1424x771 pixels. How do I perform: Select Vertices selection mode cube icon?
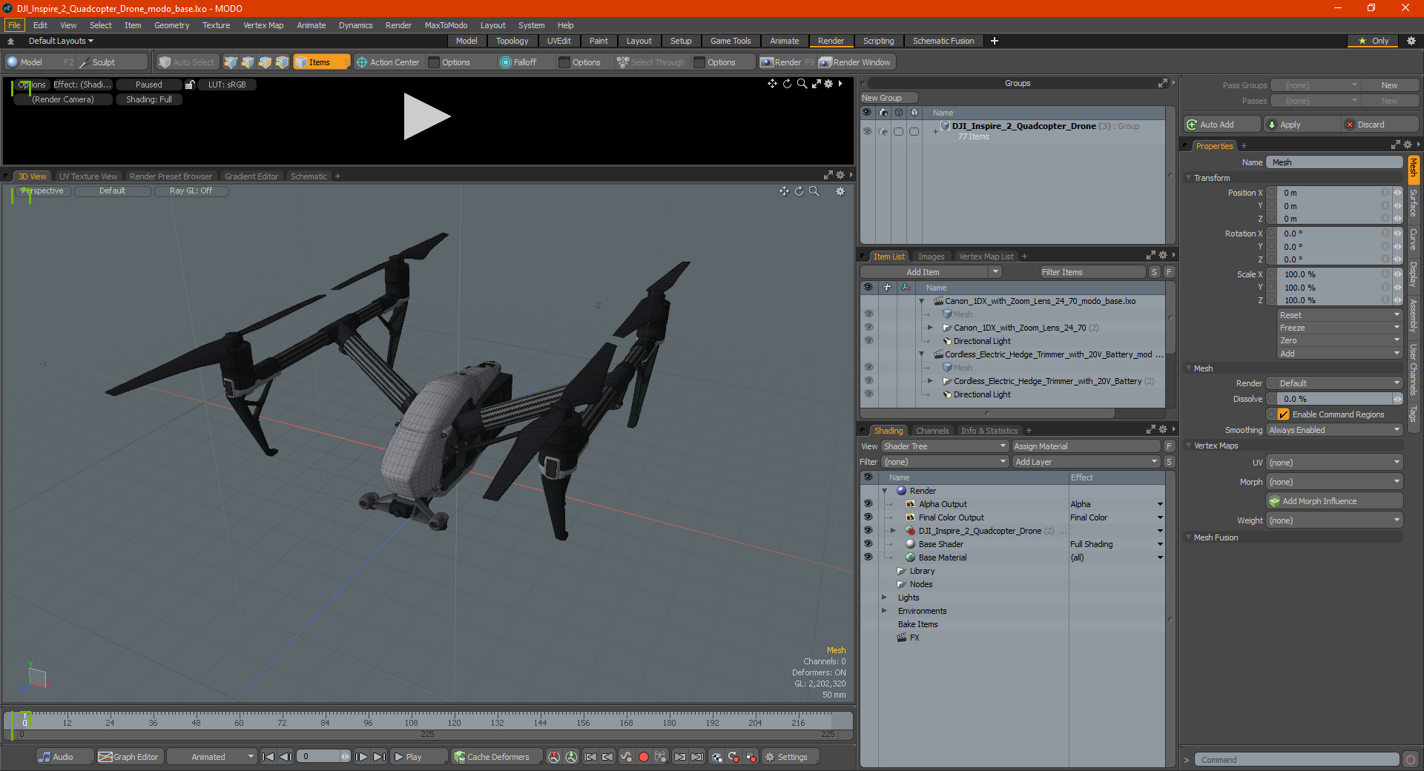click(x=231, y=62)
